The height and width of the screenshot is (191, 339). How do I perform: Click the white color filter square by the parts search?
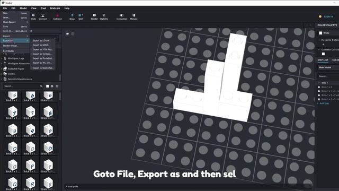(47, 86)
